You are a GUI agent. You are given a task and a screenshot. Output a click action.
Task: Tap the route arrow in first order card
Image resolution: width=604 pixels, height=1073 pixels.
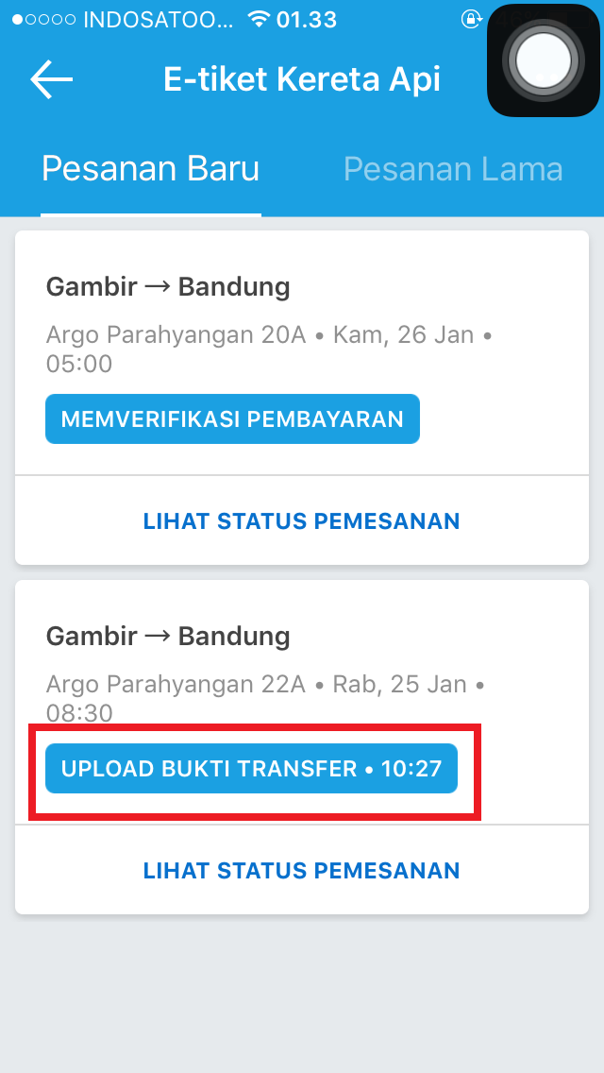(x=158, y=288)
